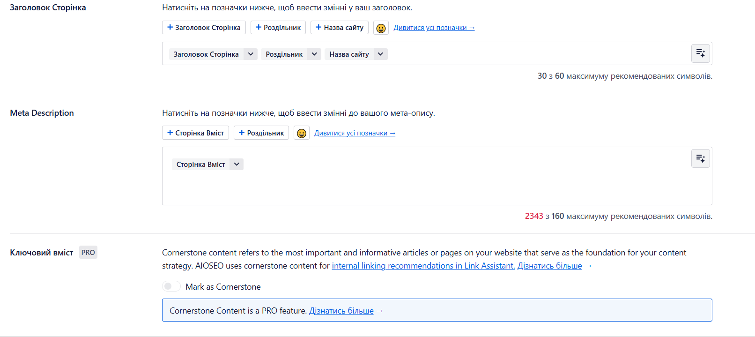This screenshot has width=755, height=337.
Task: Add 'Сторінка Вміст' tag to description
Action: pos(195,133)
